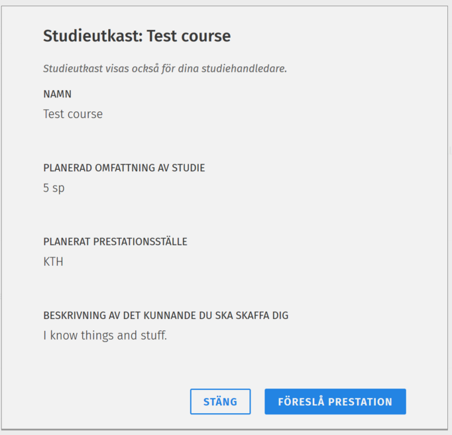Select the "5 sp" value
This screenshot has width=452, height=435.
coord(54,188)
